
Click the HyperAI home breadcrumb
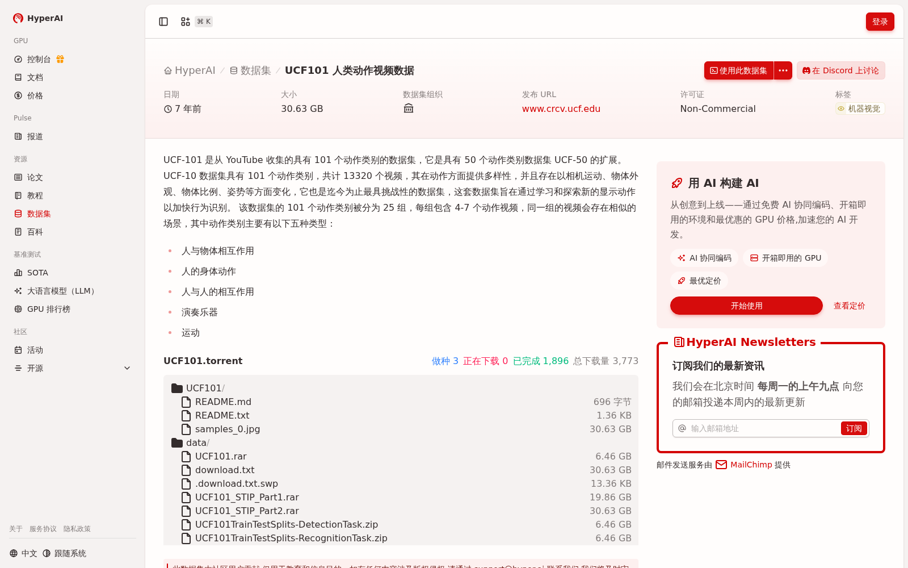click(190, 70)
